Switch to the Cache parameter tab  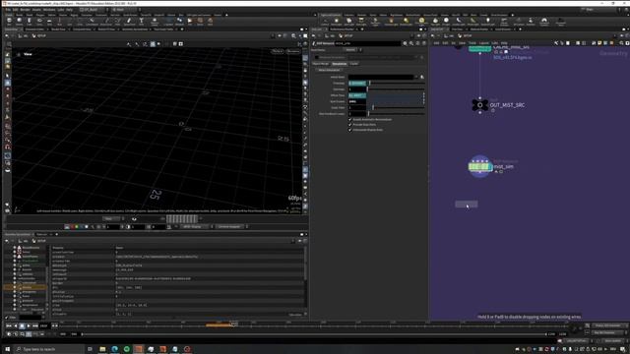click(x=354, y=64)
